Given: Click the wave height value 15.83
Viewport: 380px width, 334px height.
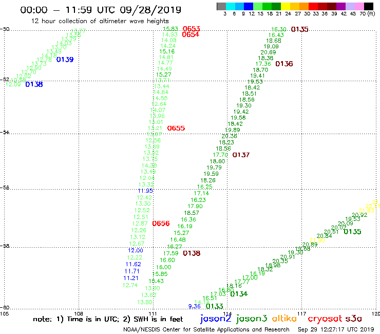Looking at the screenshot, I should [x=170, y=29].
